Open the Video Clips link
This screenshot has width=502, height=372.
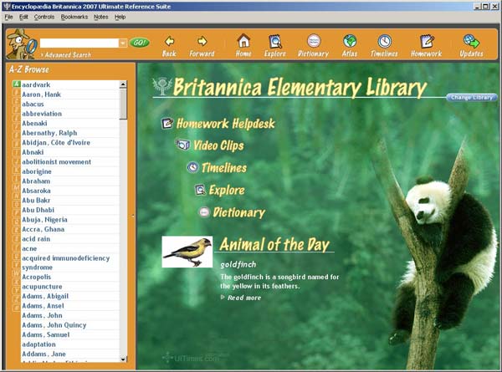tap(218, 145)
